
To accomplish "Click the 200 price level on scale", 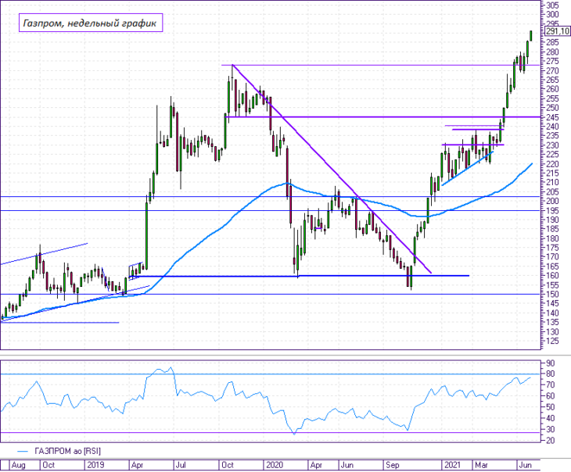I will [x=552, y=201].
